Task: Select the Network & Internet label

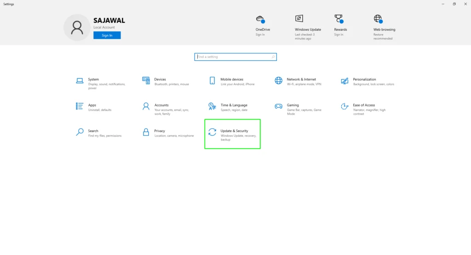Action: [x=301, y=79]
